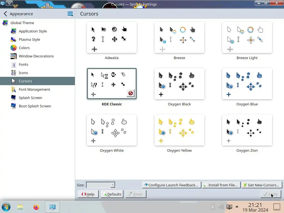Image resolution: width=284 pixels, height=213 pixels.
Task: Open the Font Management icon
Action: pos(14,90)
